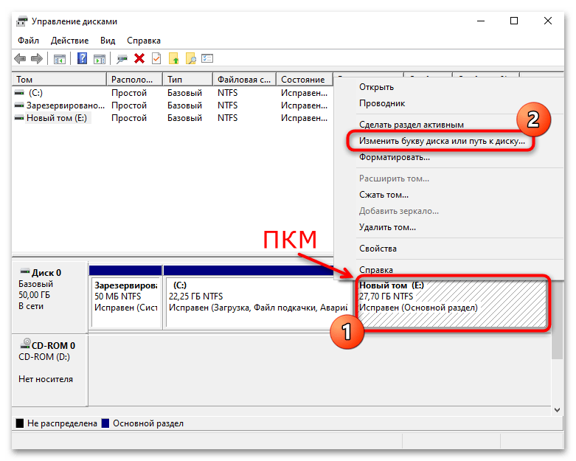Close the Управление дисками window
This screenshot has height=461, width=576.
(548, 21)
